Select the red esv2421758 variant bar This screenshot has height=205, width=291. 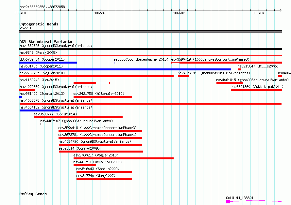click(x=103, y=97)
